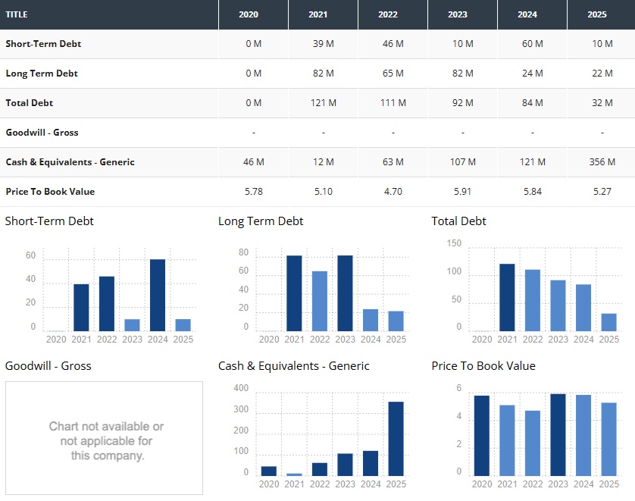635x501 pixels.
Task: Click the 2024 bar in Short-Term Debt chart
Action: 158,295
